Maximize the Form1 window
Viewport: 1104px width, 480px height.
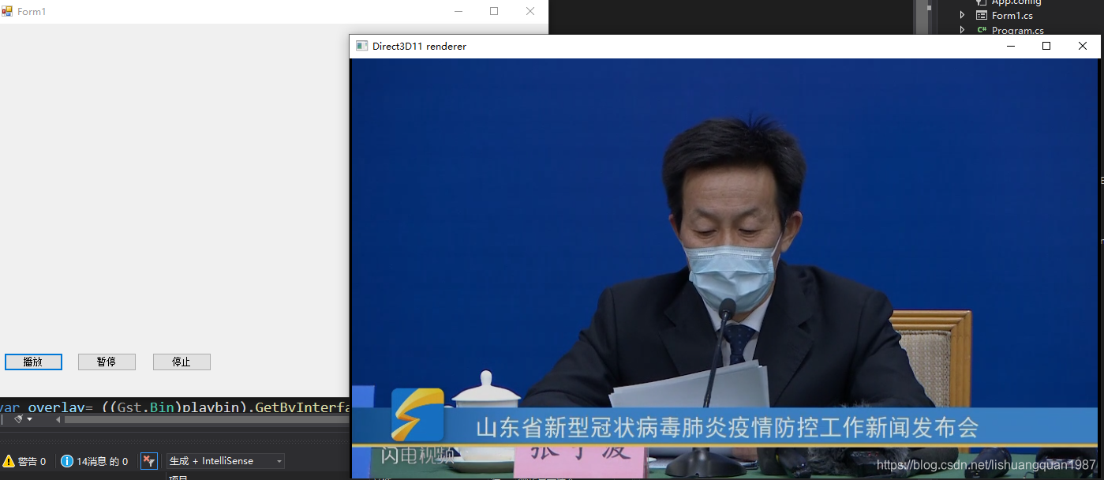pyautogui.click(x=494, y=11)
